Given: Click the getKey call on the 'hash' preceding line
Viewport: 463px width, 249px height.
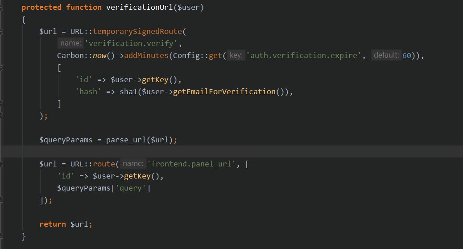Looking at the screenshot, I should (155, 80).
